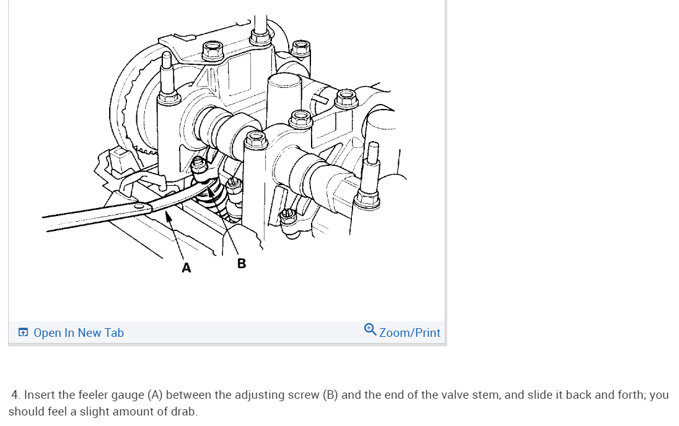Click the Open In New Tab icon
679x426 pixels.
click(x=23, y=333)
